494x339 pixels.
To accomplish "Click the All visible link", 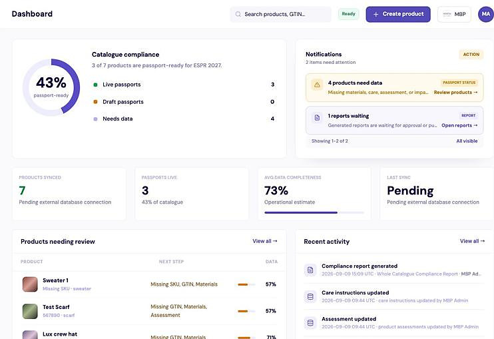I will (x=467, y=141).
